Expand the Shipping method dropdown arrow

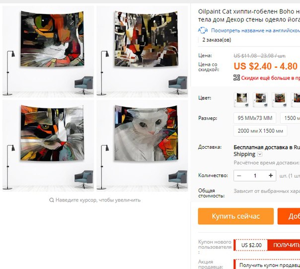coord(260,154)
